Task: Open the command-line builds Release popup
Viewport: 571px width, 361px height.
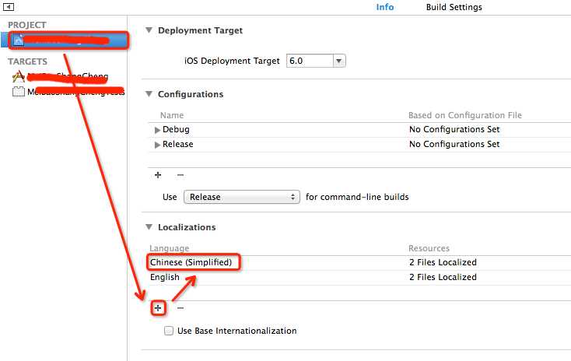Action: click(x=242, y=197)
